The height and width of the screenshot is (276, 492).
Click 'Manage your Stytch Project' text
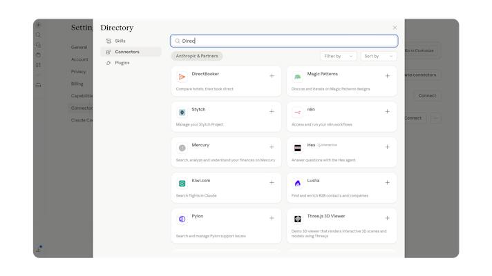(200, 124)
